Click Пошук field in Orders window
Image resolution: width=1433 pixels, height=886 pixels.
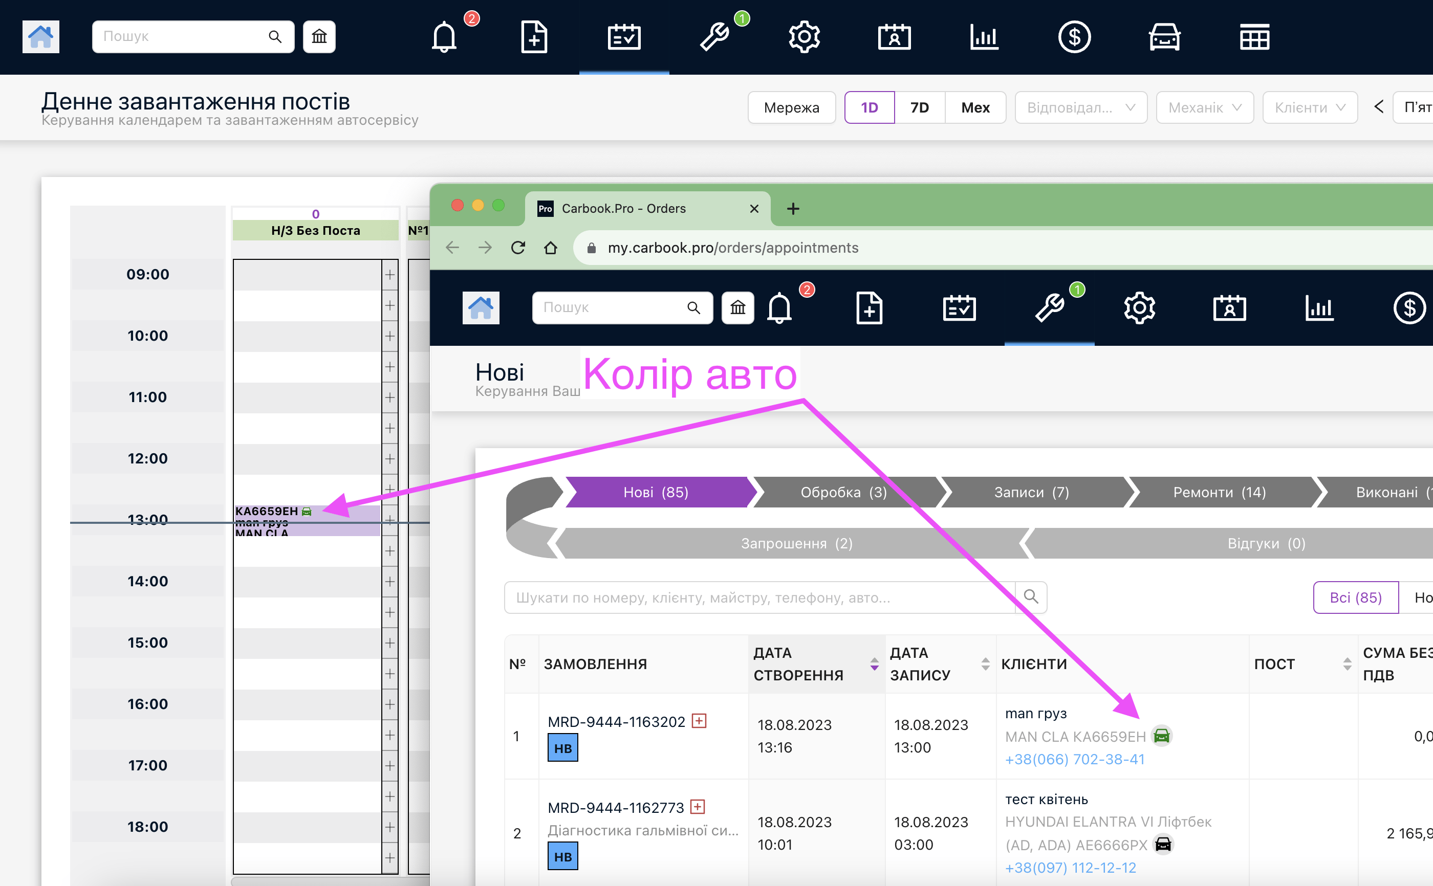tap(622, 307)
